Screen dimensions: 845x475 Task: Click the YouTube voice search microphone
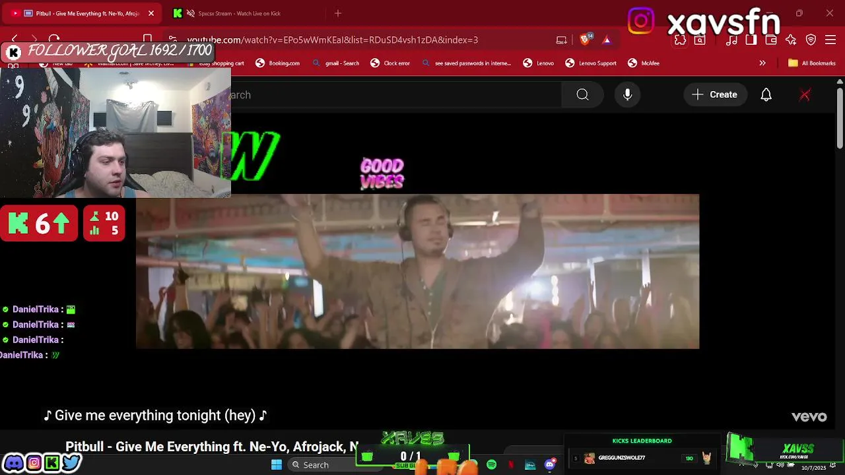pyautogui.click(x=628, y=95)
